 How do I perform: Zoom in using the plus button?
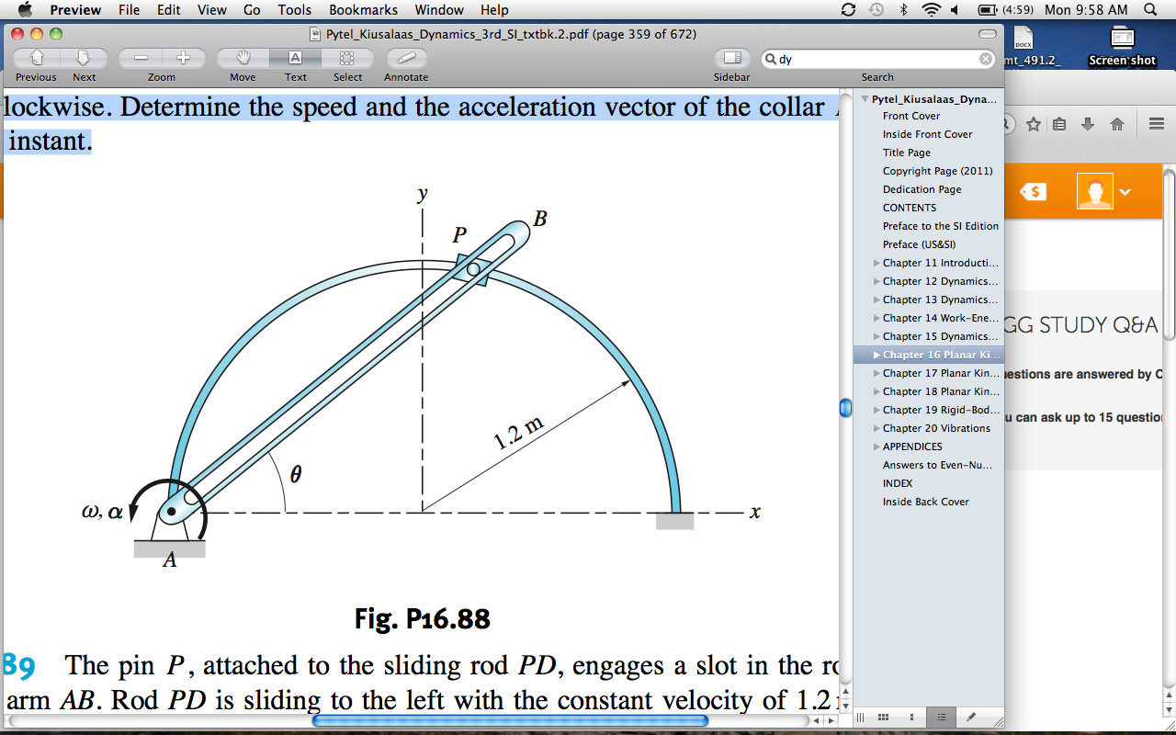point(185,57)
